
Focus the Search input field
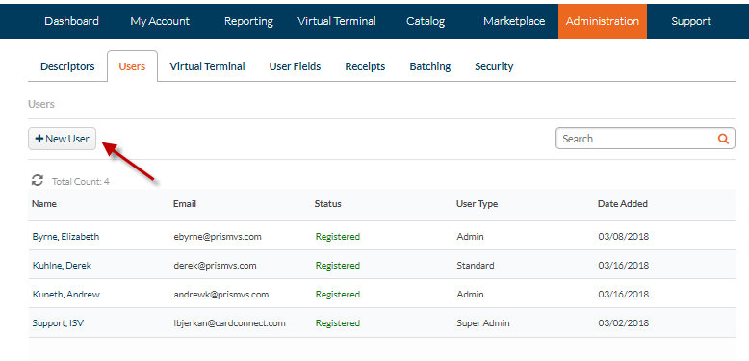tap(645, 139)
